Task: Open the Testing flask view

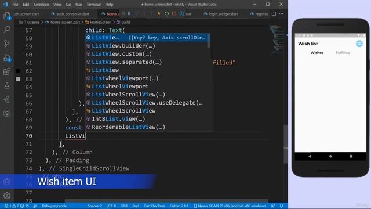Action: (7, 85)
